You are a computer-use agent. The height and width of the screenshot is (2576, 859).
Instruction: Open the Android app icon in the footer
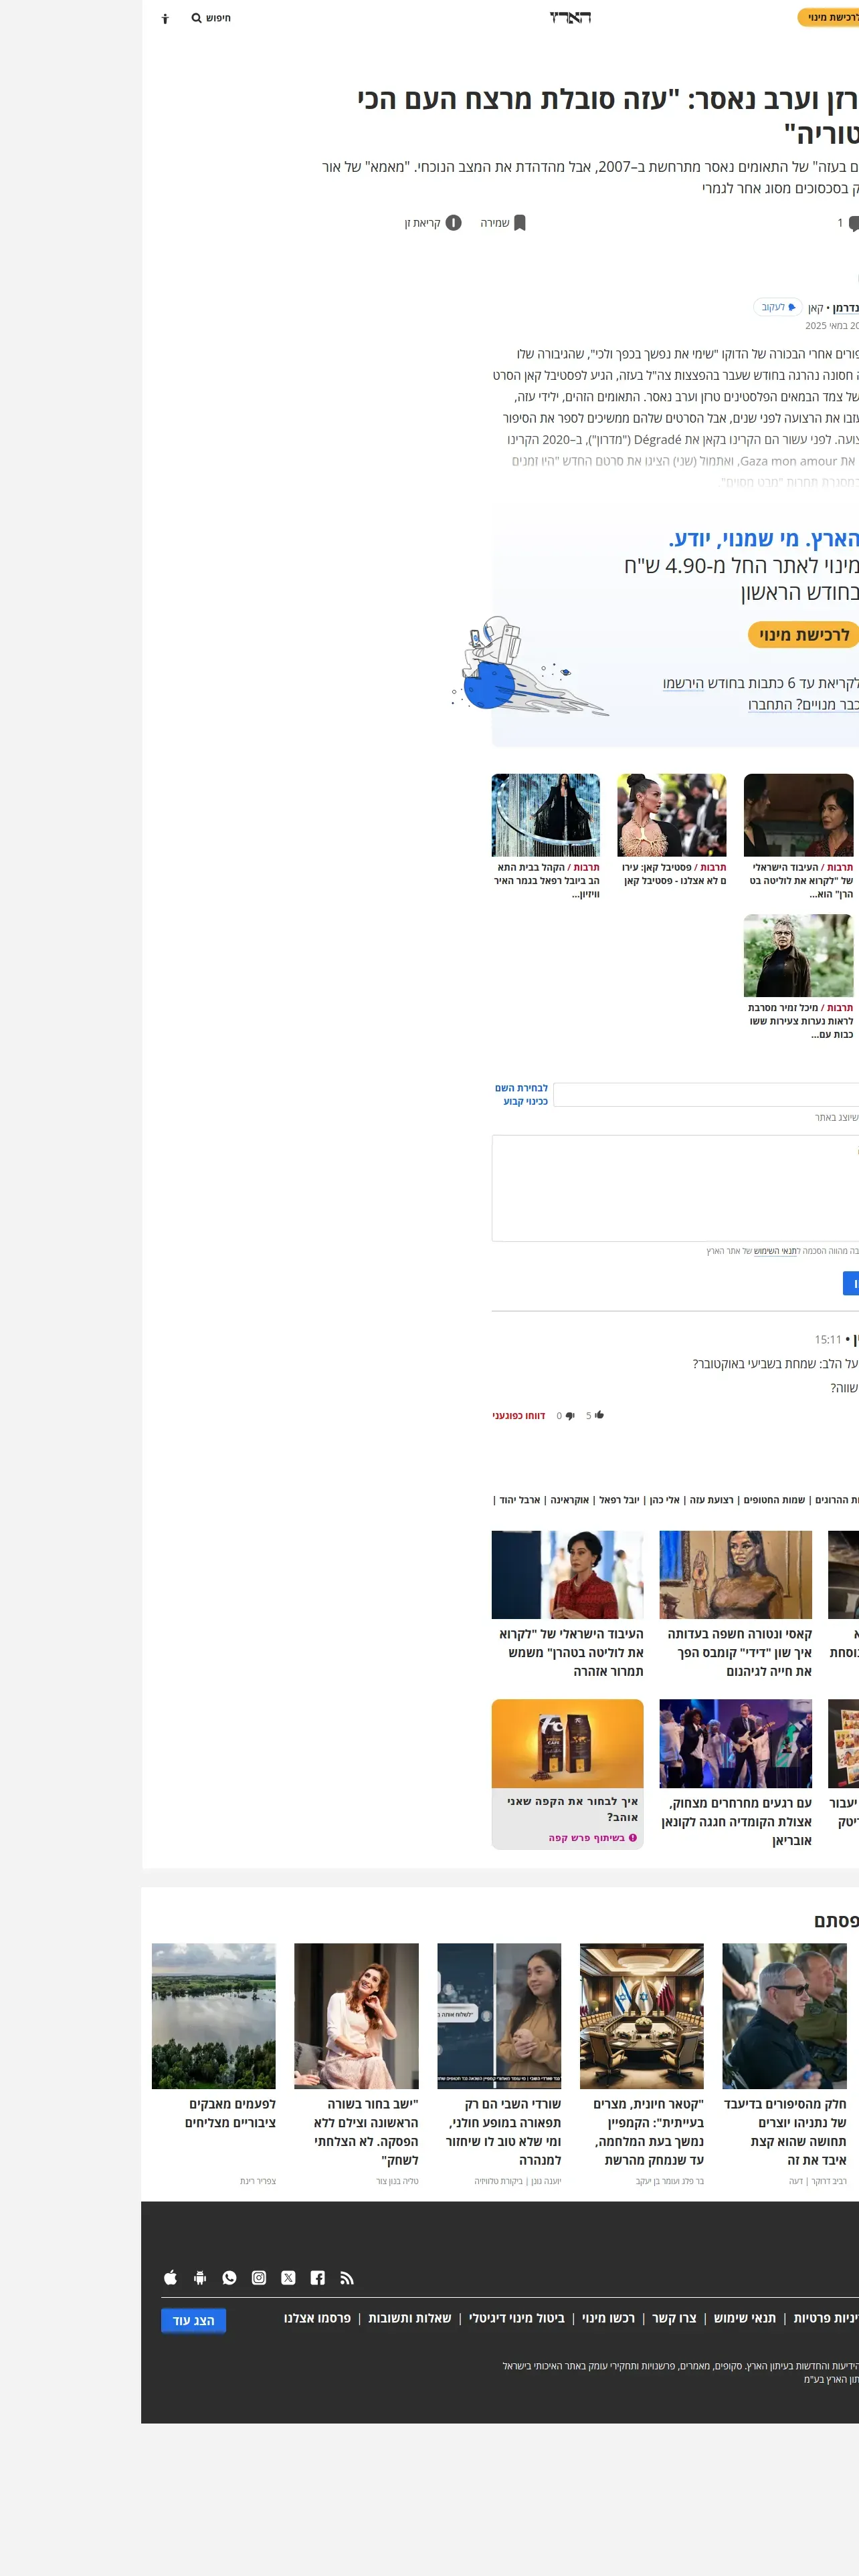[200, 2277]
